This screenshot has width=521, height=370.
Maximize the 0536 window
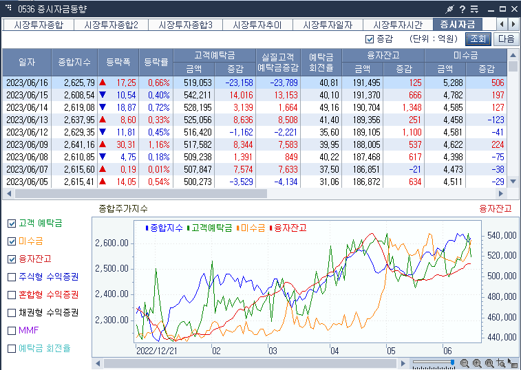pyautogui.click(x=502, y=9)
